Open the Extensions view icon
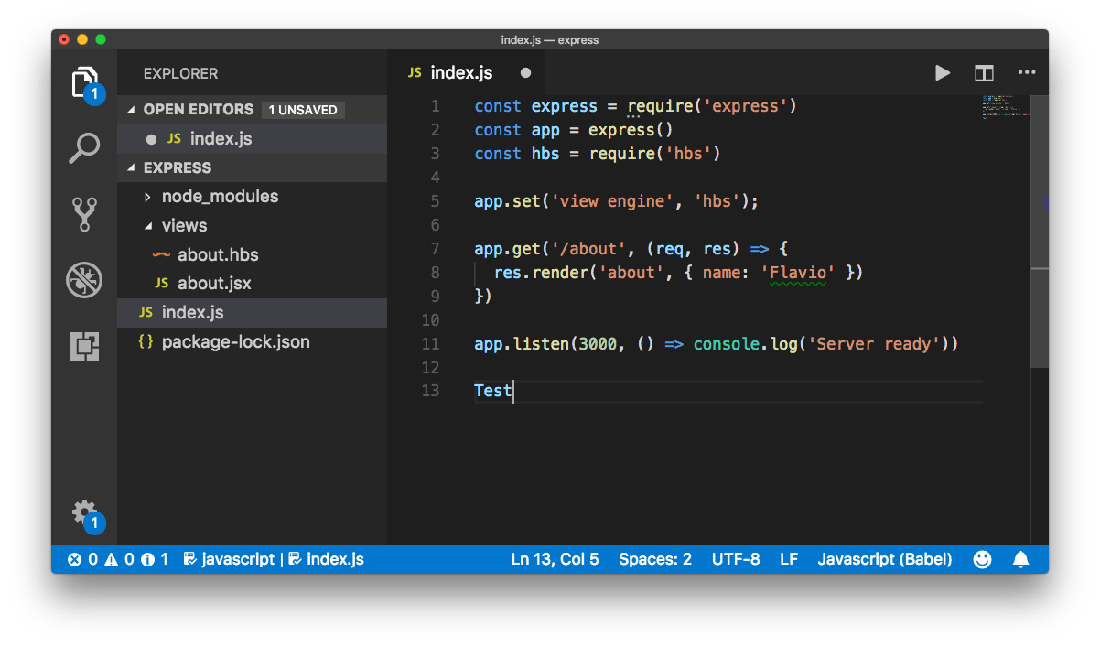1100x647 pixels. 84,346
